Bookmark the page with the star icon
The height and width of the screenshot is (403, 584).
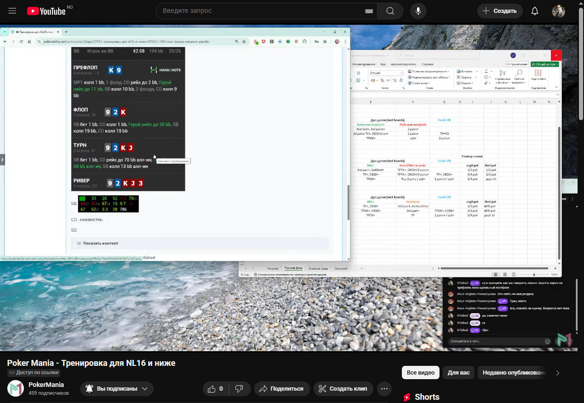(x=244, y=42)
